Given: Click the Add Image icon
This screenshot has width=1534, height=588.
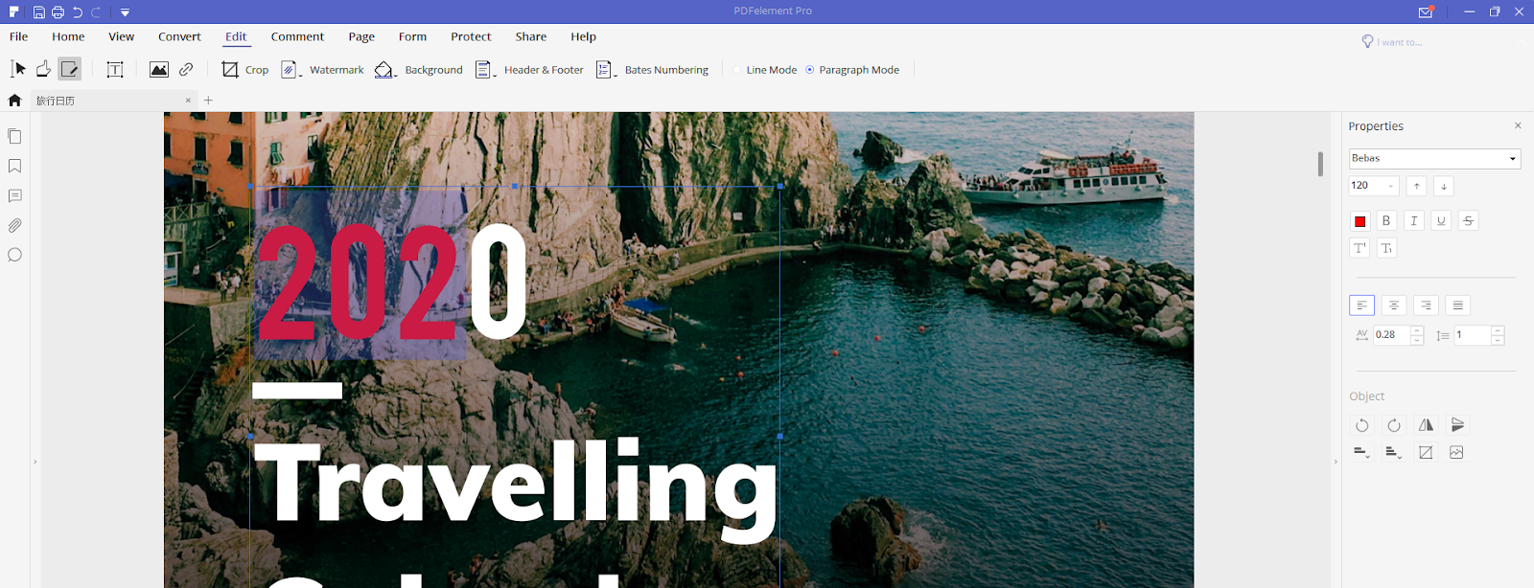Looking at the screenshot, I should pyautogui.click(x=159, y=69).
